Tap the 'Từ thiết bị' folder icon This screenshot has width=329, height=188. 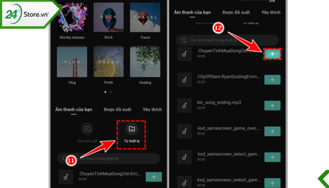(131, 129)
